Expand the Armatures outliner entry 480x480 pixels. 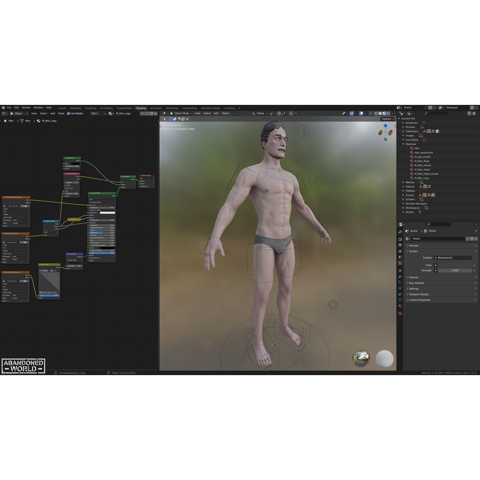click(403, 123)
